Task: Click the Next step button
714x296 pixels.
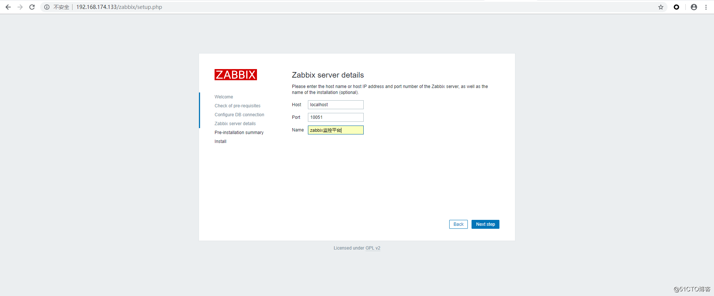Action: click(x=485, y=224)
